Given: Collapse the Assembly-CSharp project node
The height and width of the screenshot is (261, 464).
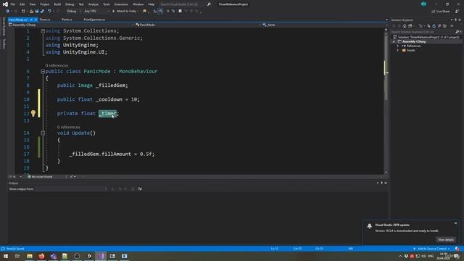Looking at the screenshot, I should (x=394, y=42).
